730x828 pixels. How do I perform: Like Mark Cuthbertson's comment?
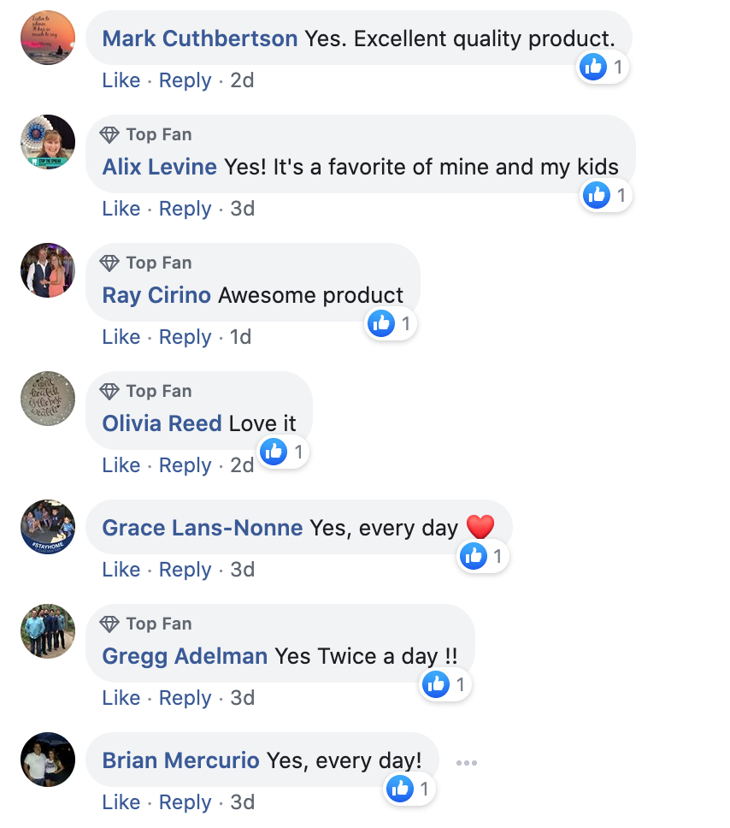coord(121,80)
